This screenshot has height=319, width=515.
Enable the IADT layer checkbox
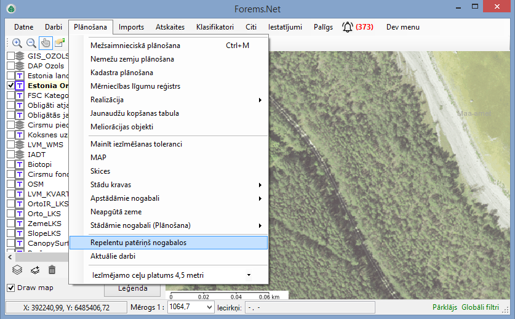[x=11, y=155]
